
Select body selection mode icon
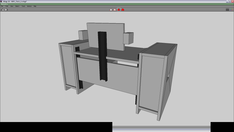pyautogui.click(x=123, y=9)
